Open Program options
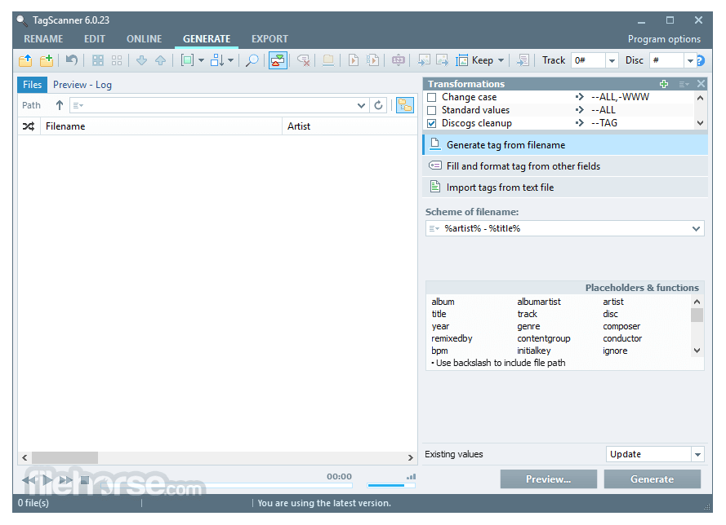The width and height of the screenshot is (726, 525). 664,39
